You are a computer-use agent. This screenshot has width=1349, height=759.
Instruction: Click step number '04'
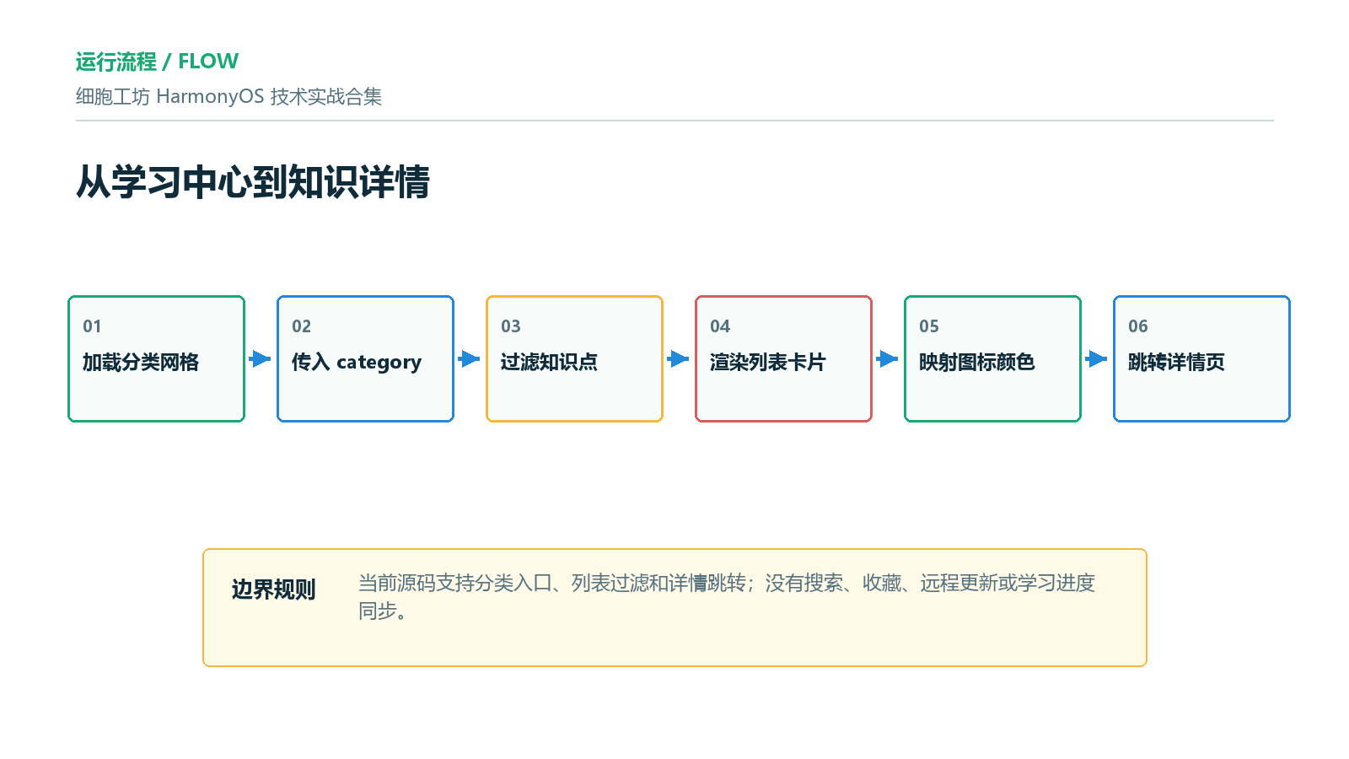pyautogui.click(x=719, y=326)
